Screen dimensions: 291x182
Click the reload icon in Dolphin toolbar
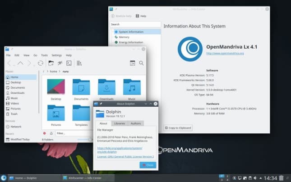(x=41, y=63)
